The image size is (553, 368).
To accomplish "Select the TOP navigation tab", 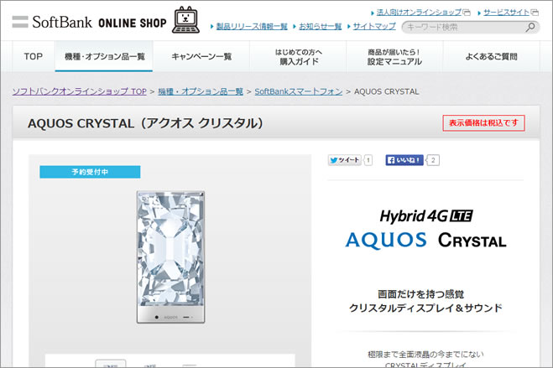I will (x=34, y=56).
